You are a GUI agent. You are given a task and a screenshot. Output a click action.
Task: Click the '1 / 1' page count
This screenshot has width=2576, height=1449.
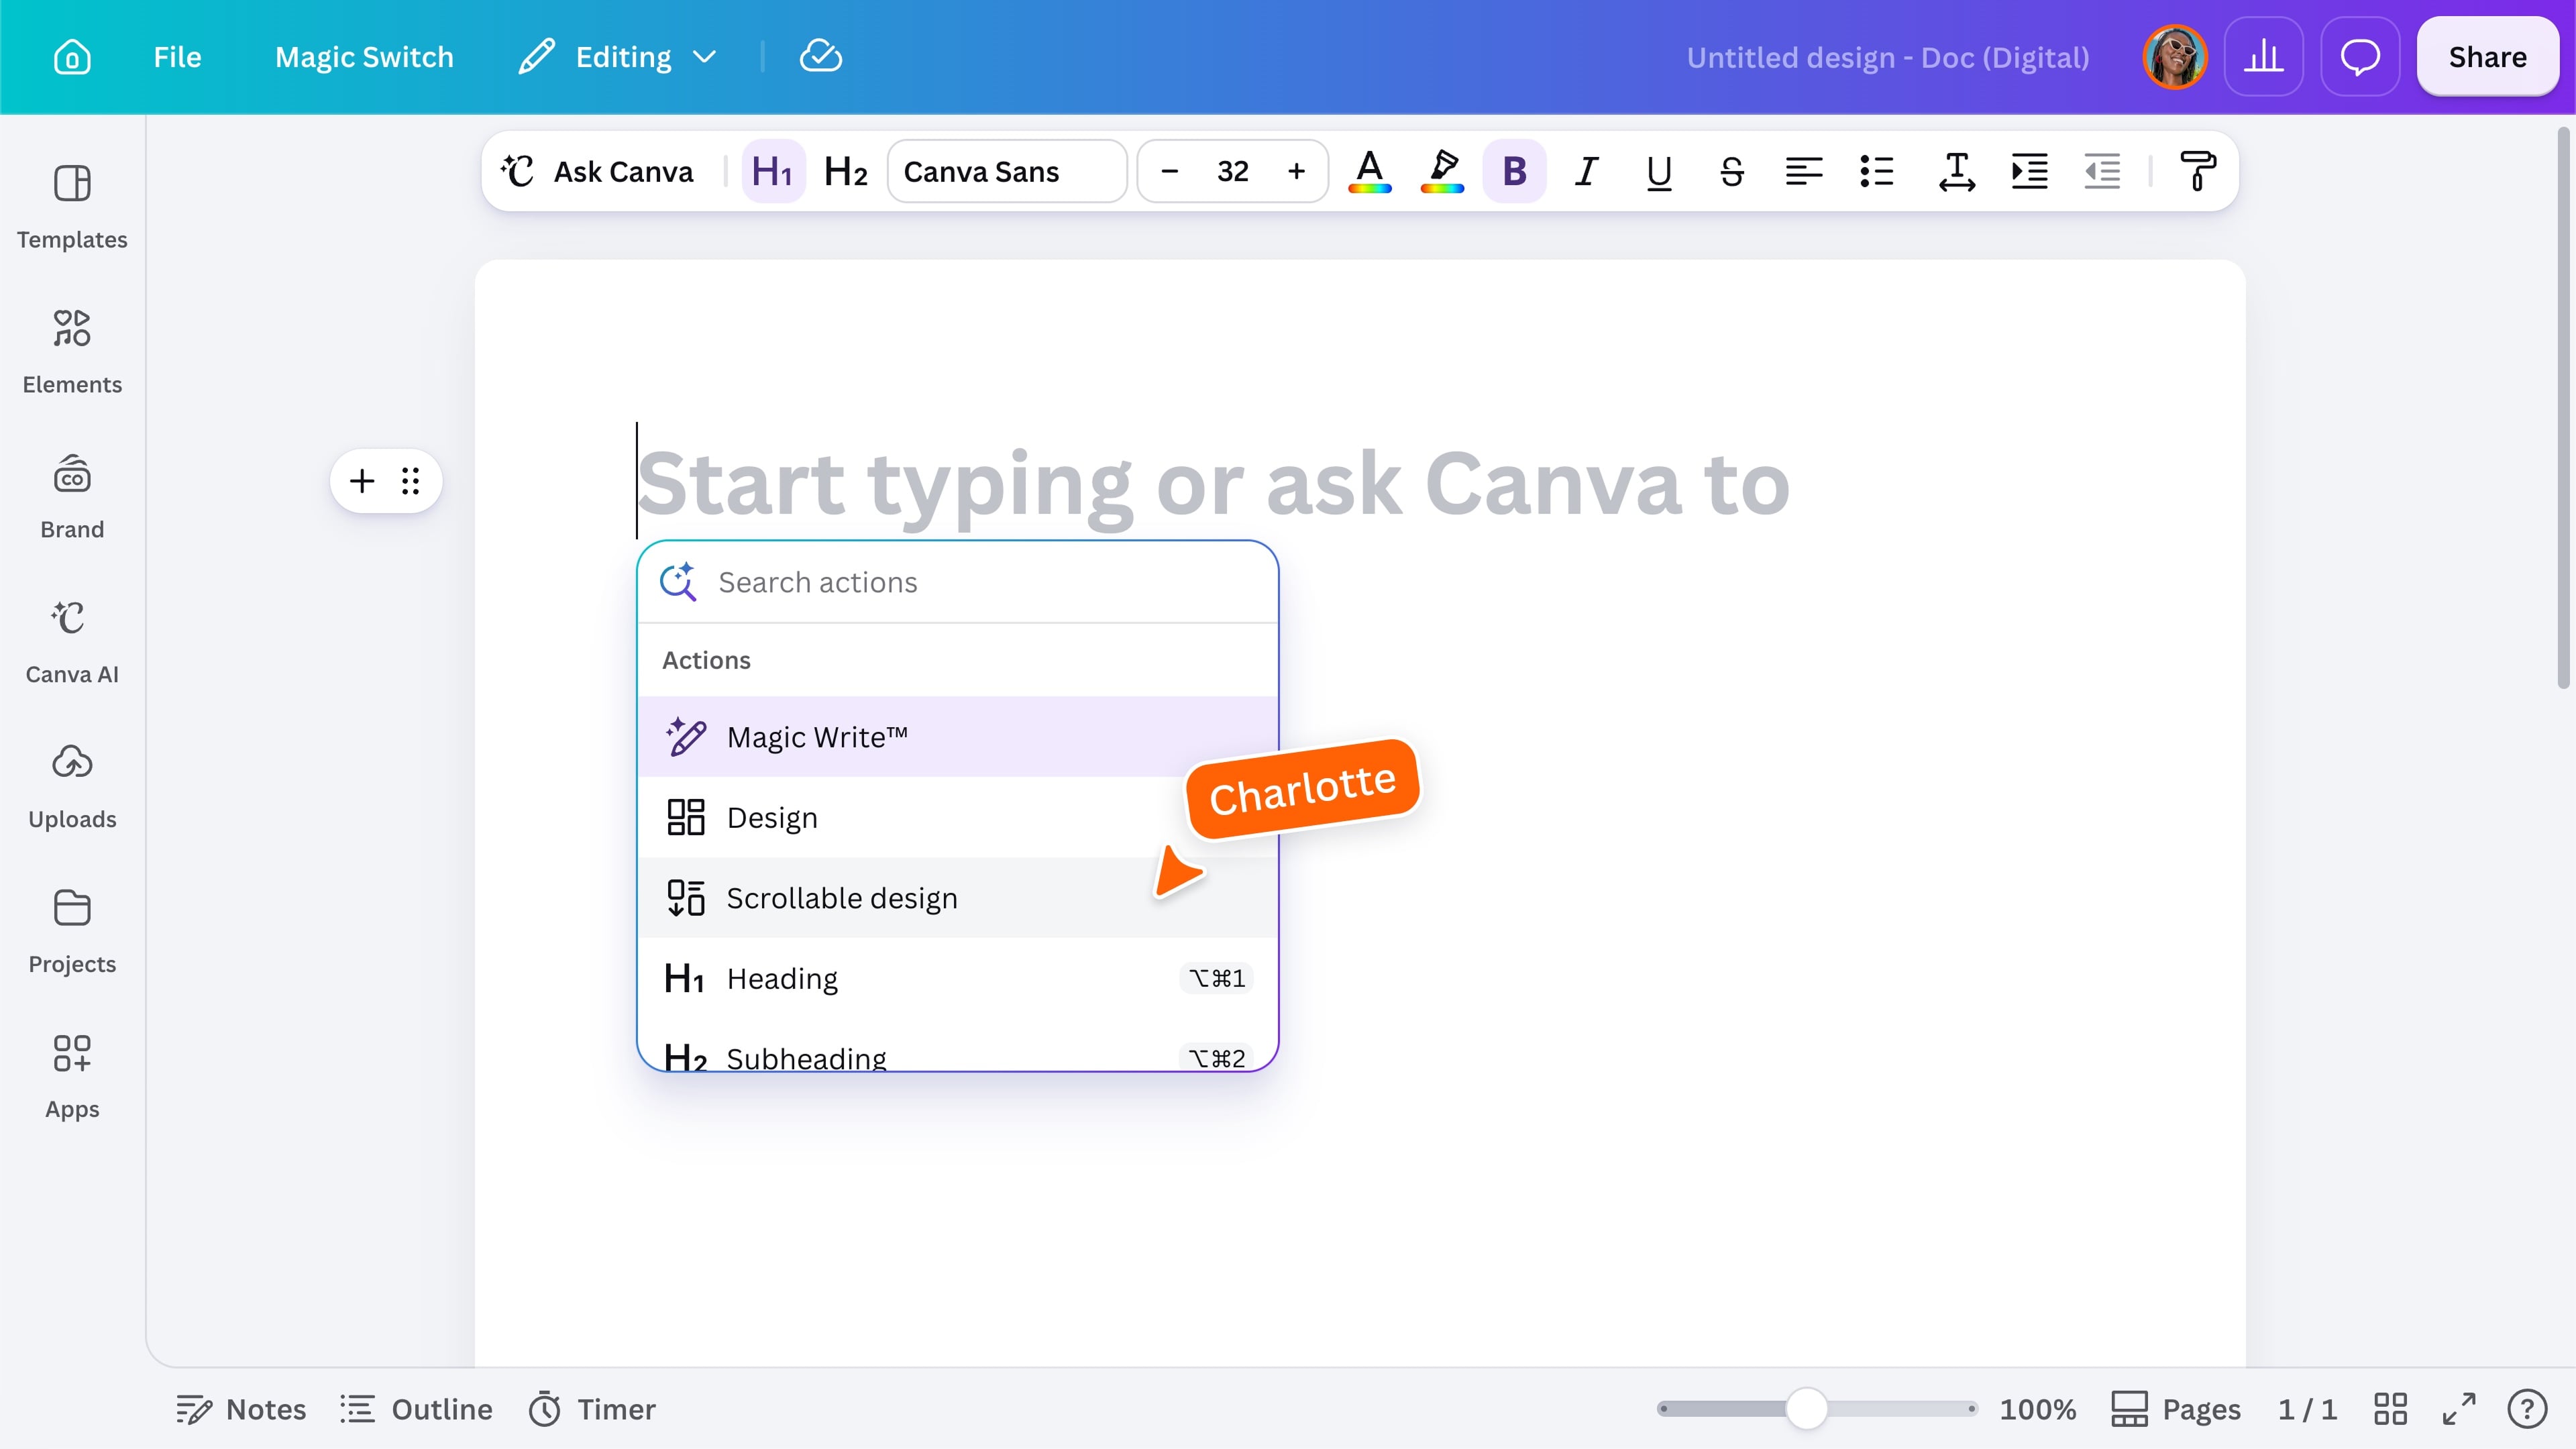2307,1409
